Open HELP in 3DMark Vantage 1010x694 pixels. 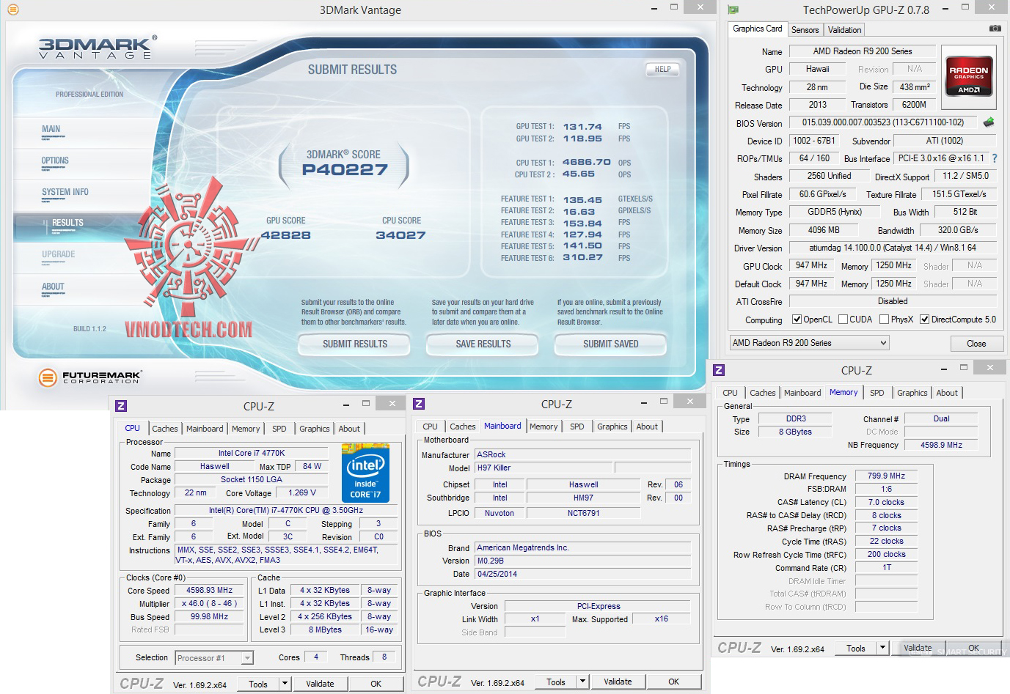pyautogui.click(x=663, y=69)
